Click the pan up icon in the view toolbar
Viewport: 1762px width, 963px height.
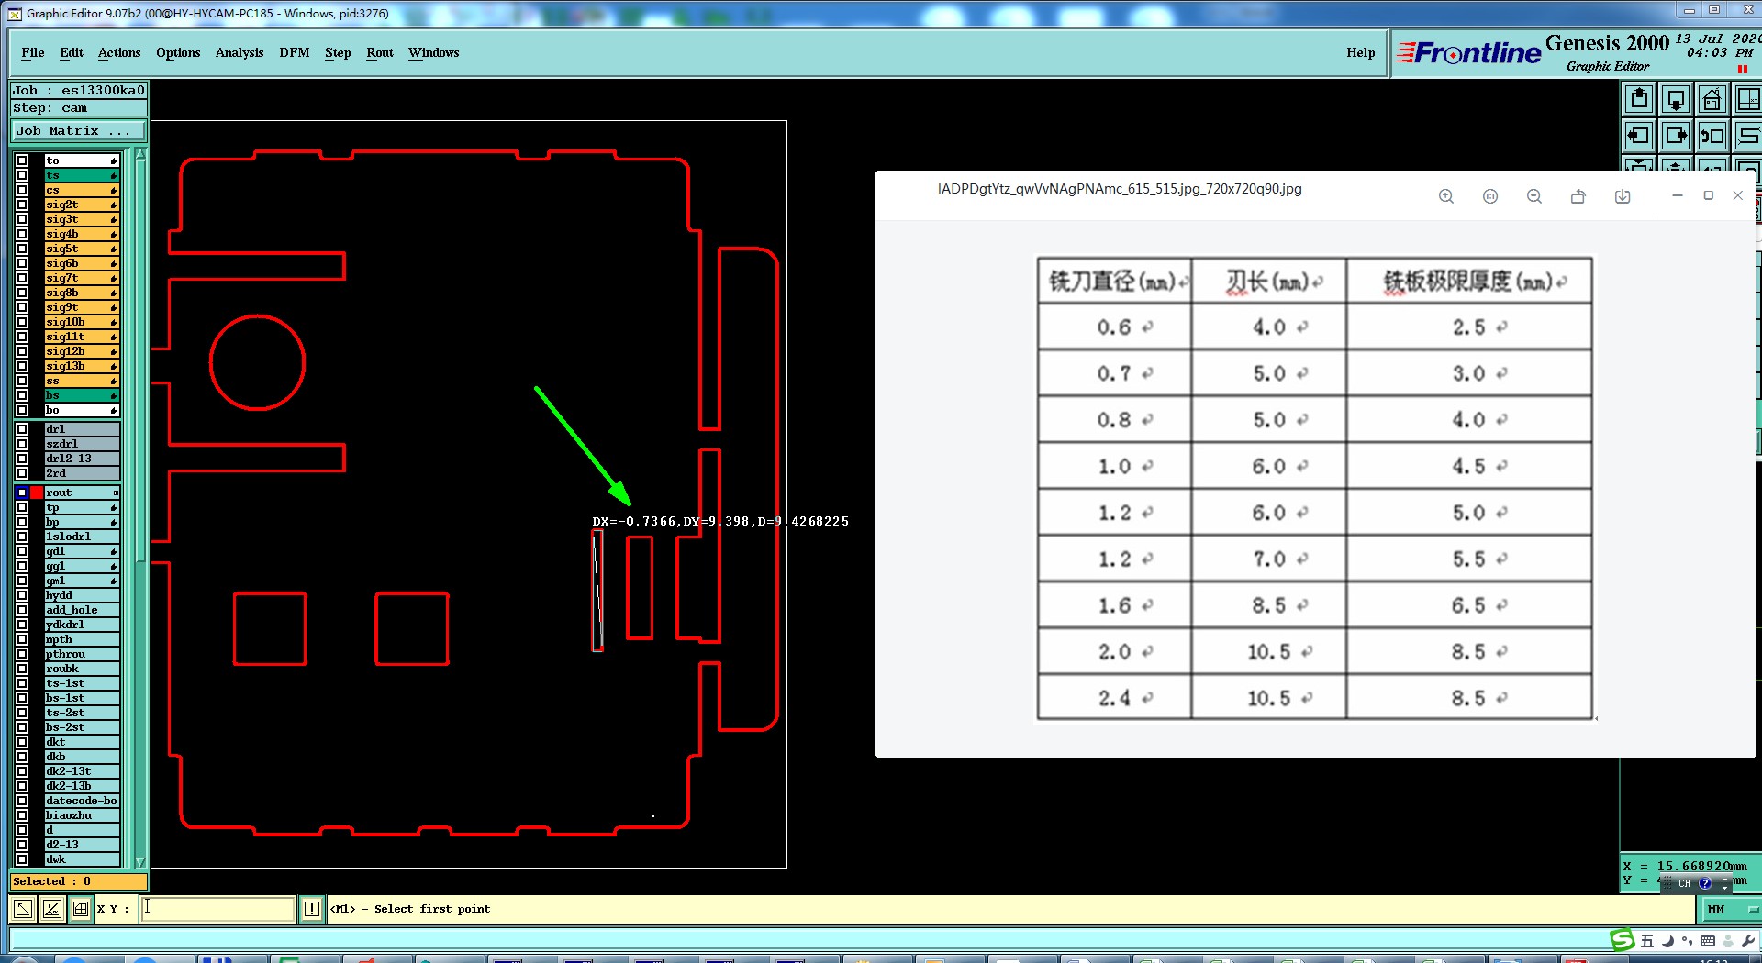point(1639,99)
